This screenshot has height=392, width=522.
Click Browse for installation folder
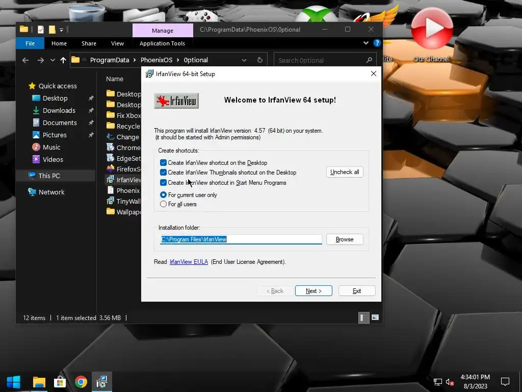click(x=345, y=239)
